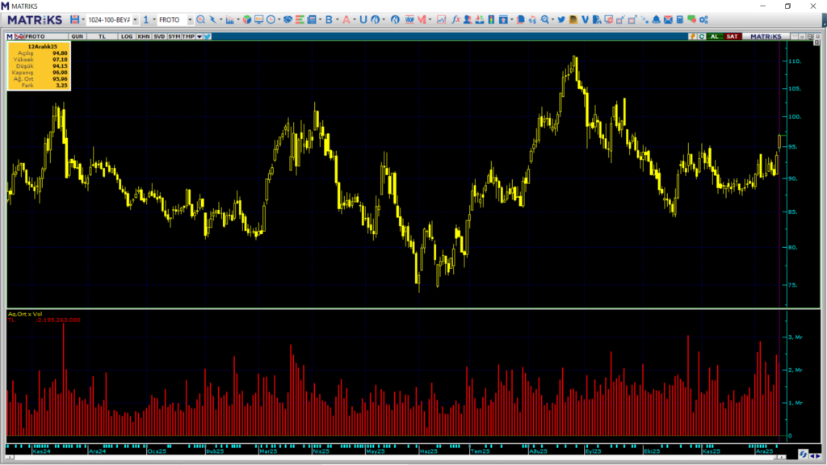Click the save diskette icon
The height and width of the screenshot is (465, 827).
pyautogui.click(x=74, y=19)
